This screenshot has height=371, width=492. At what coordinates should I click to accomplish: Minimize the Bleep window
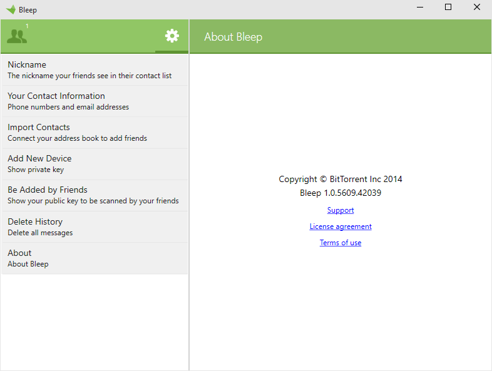(420, 8)
